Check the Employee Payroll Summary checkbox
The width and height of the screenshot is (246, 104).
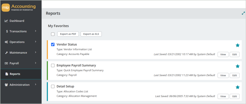click(53, 65)
